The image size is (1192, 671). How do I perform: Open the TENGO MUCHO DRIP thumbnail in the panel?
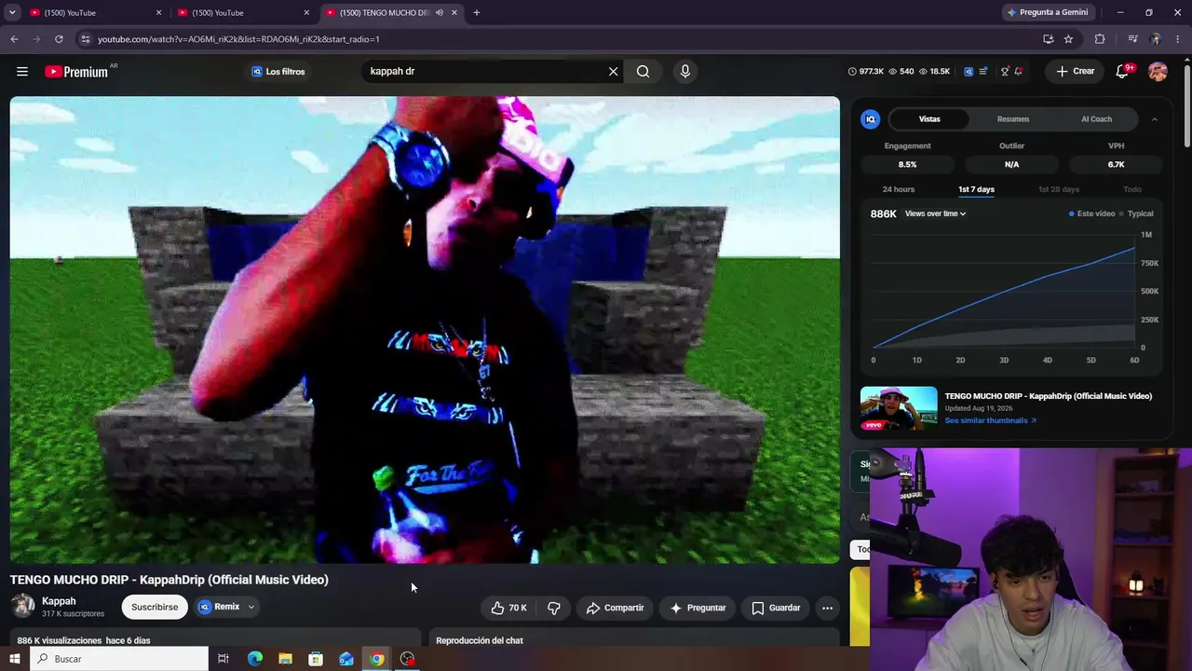tap(899, 408)
